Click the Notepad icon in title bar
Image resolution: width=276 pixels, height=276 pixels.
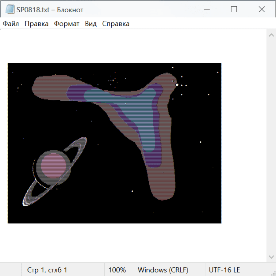[10, 10]
